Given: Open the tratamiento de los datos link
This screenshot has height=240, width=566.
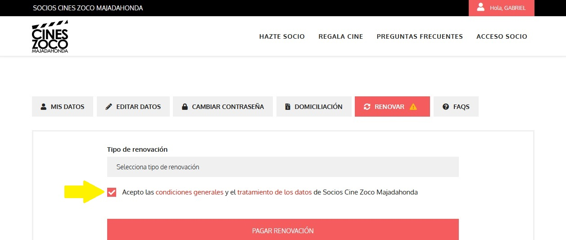Looking at the screenshot, I should click(275, 192).
